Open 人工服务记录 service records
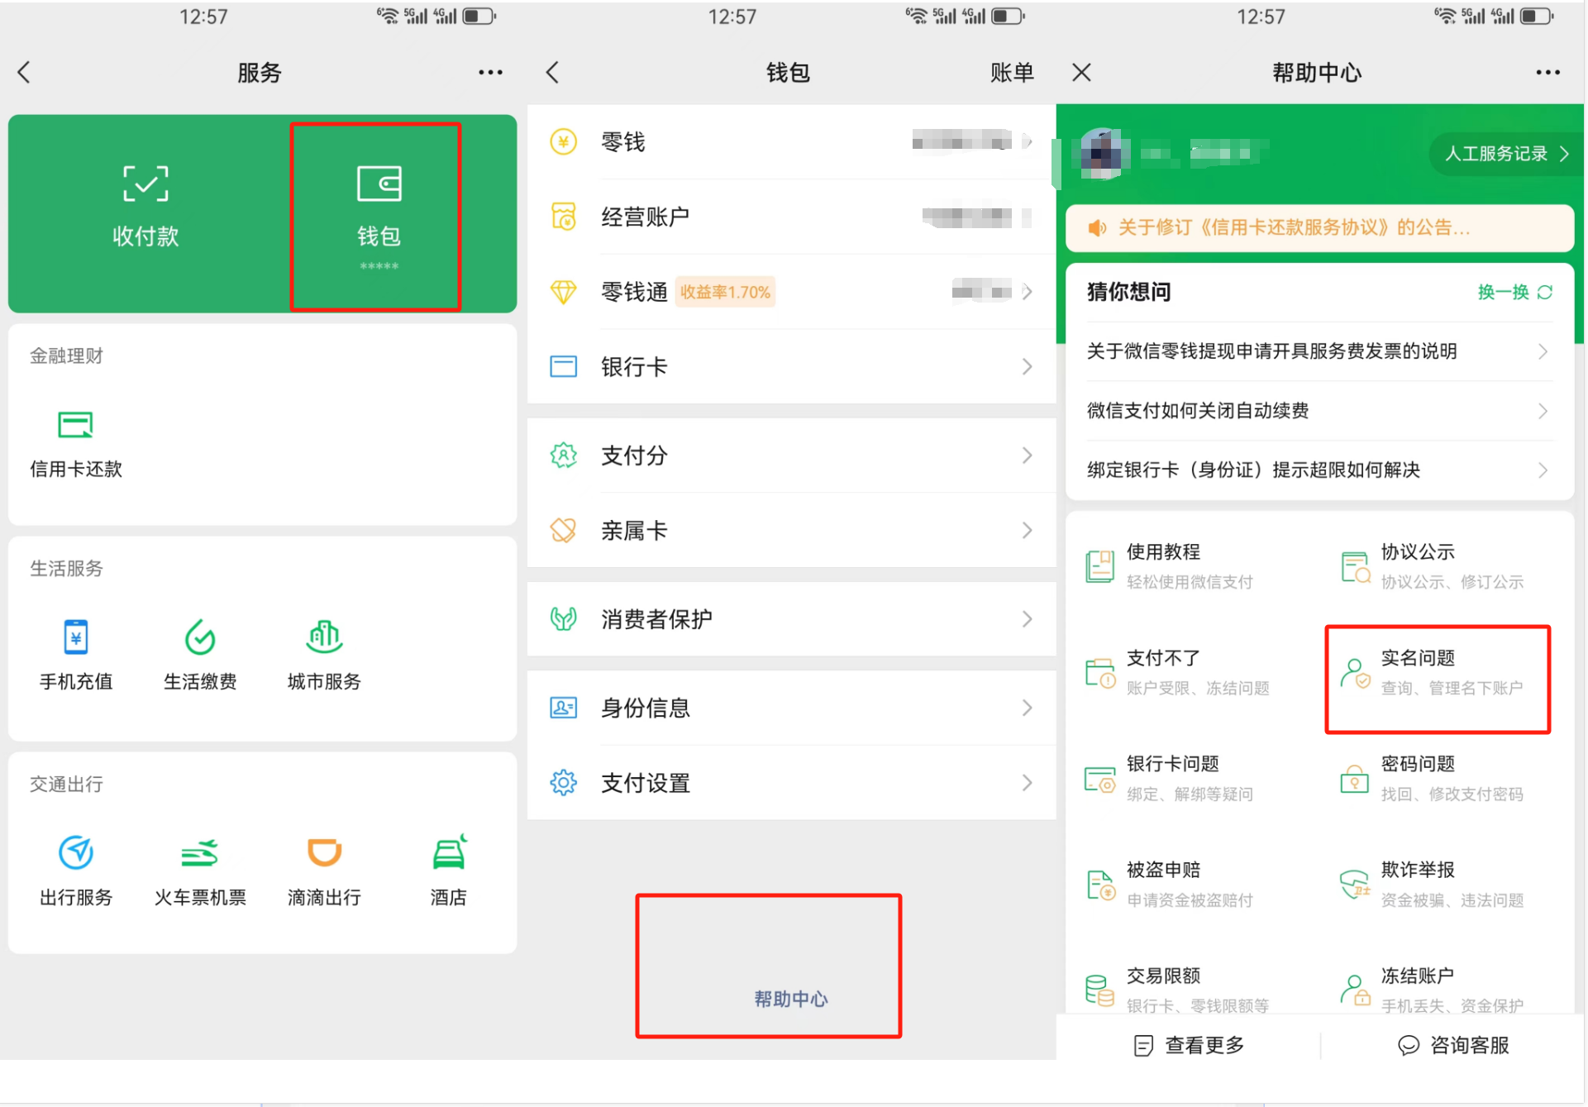Image resolution: width=1588 pixels, height=1107 pixels. (1506, 154)
